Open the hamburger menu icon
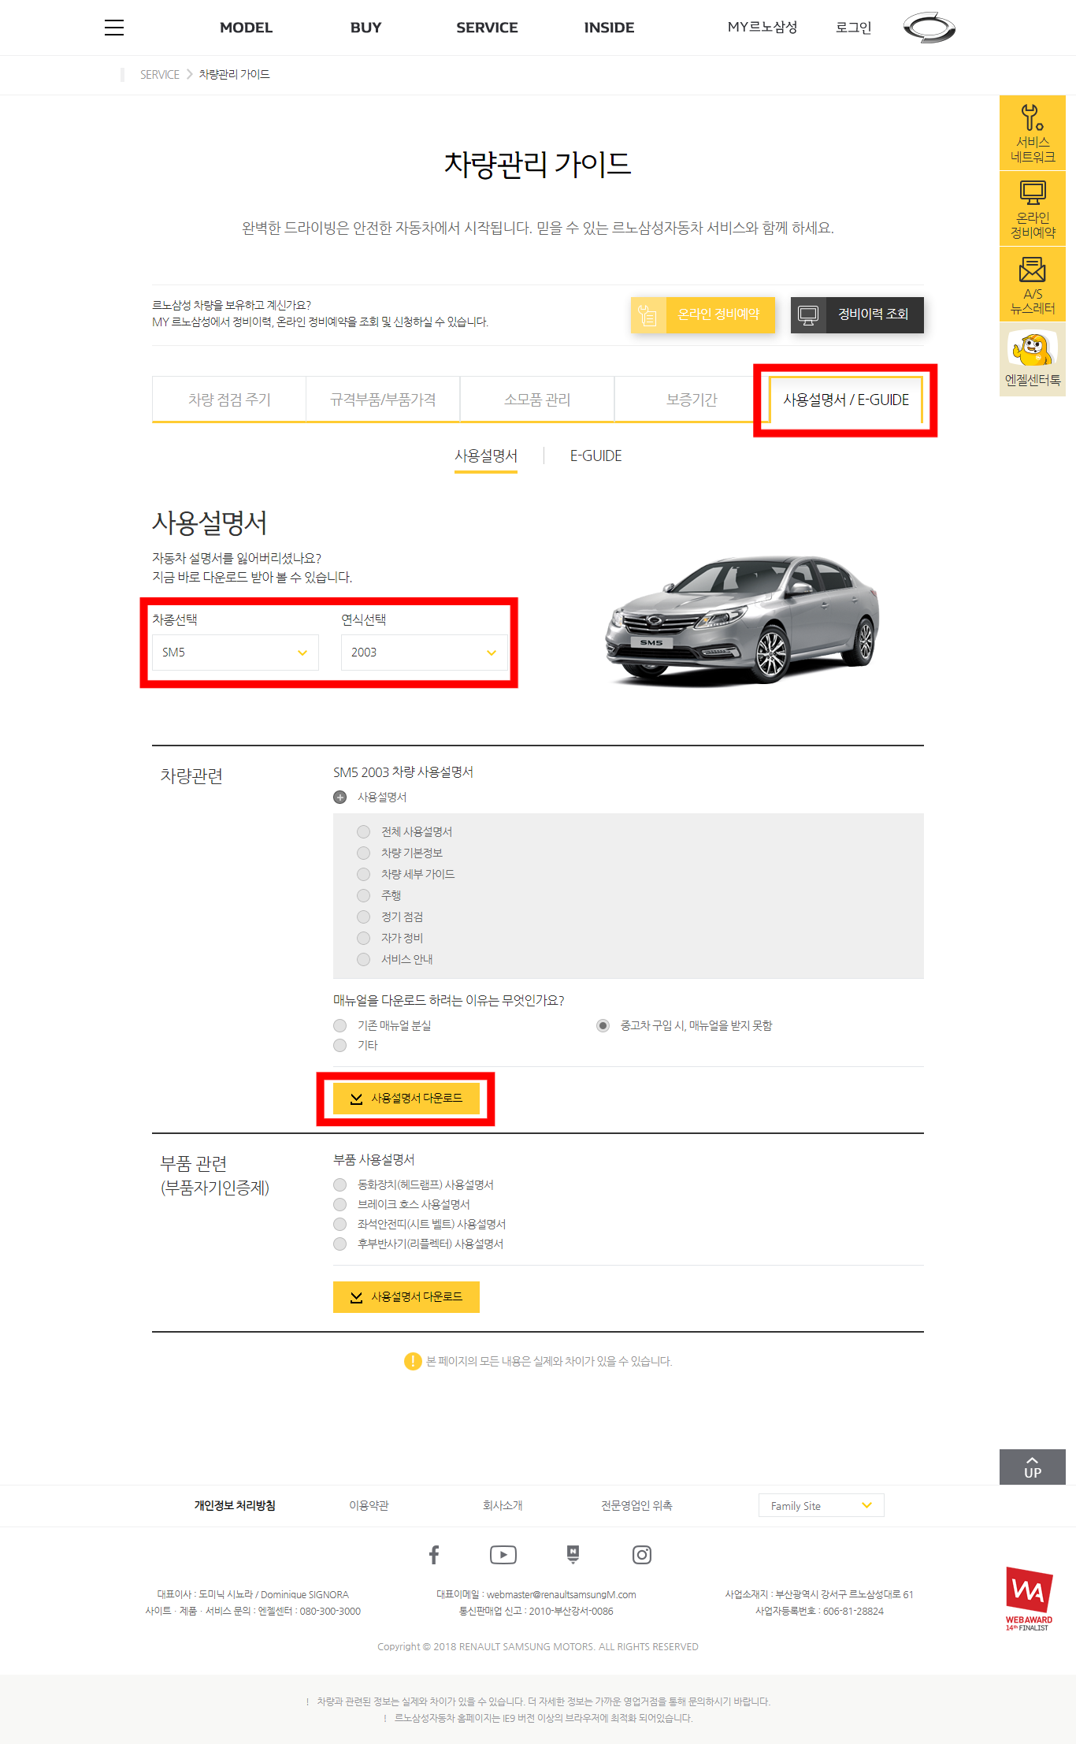The width and height of the screenshot is (1076, 1744). (x=114, y=28)
